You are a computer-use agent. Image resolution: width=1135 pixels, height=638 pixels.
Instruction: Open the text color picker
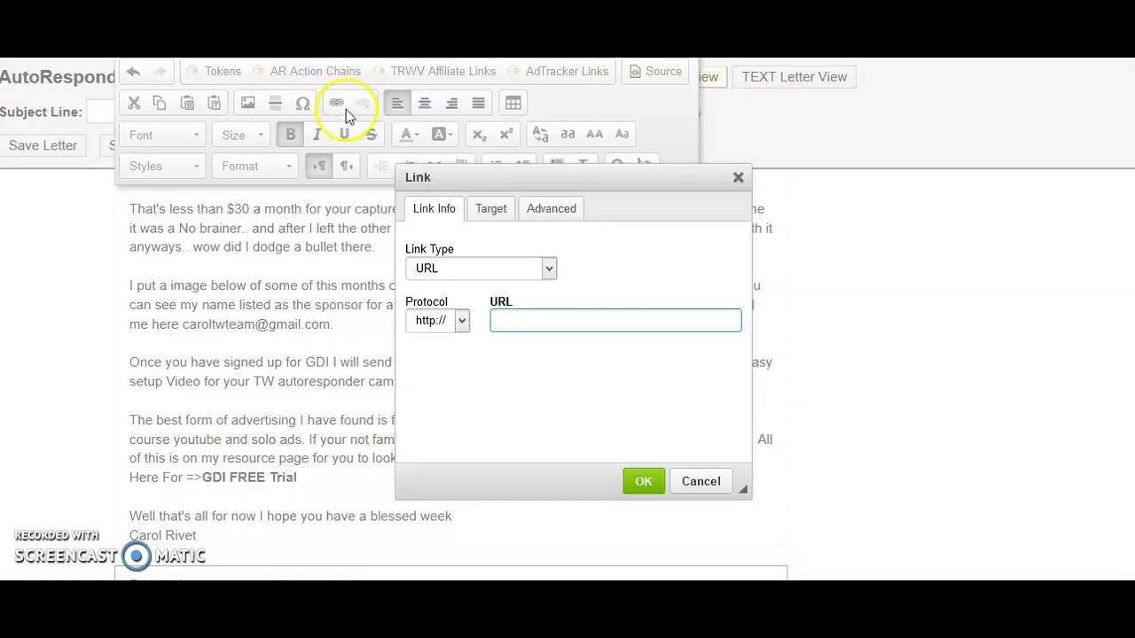pyautogui.click(x=409, y=135)
